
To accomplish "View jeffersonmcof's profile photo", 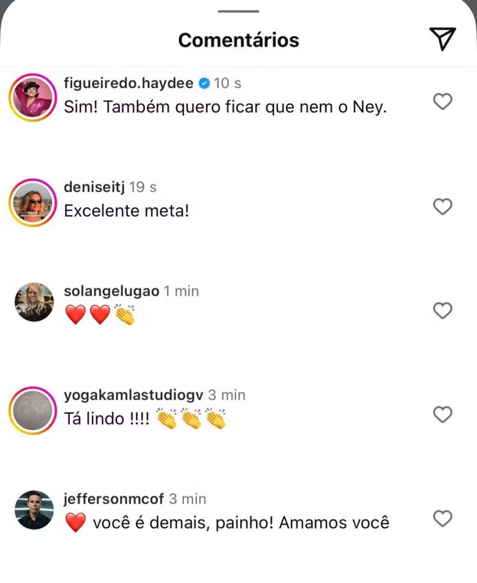I will [34, 510].
